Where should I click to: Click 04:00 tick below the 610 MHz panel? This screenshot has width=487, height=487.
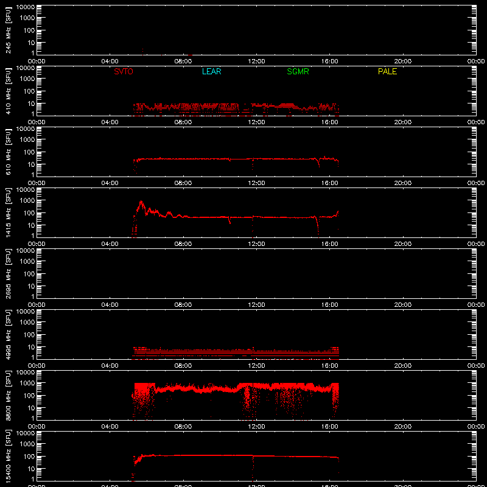(110, 183)
